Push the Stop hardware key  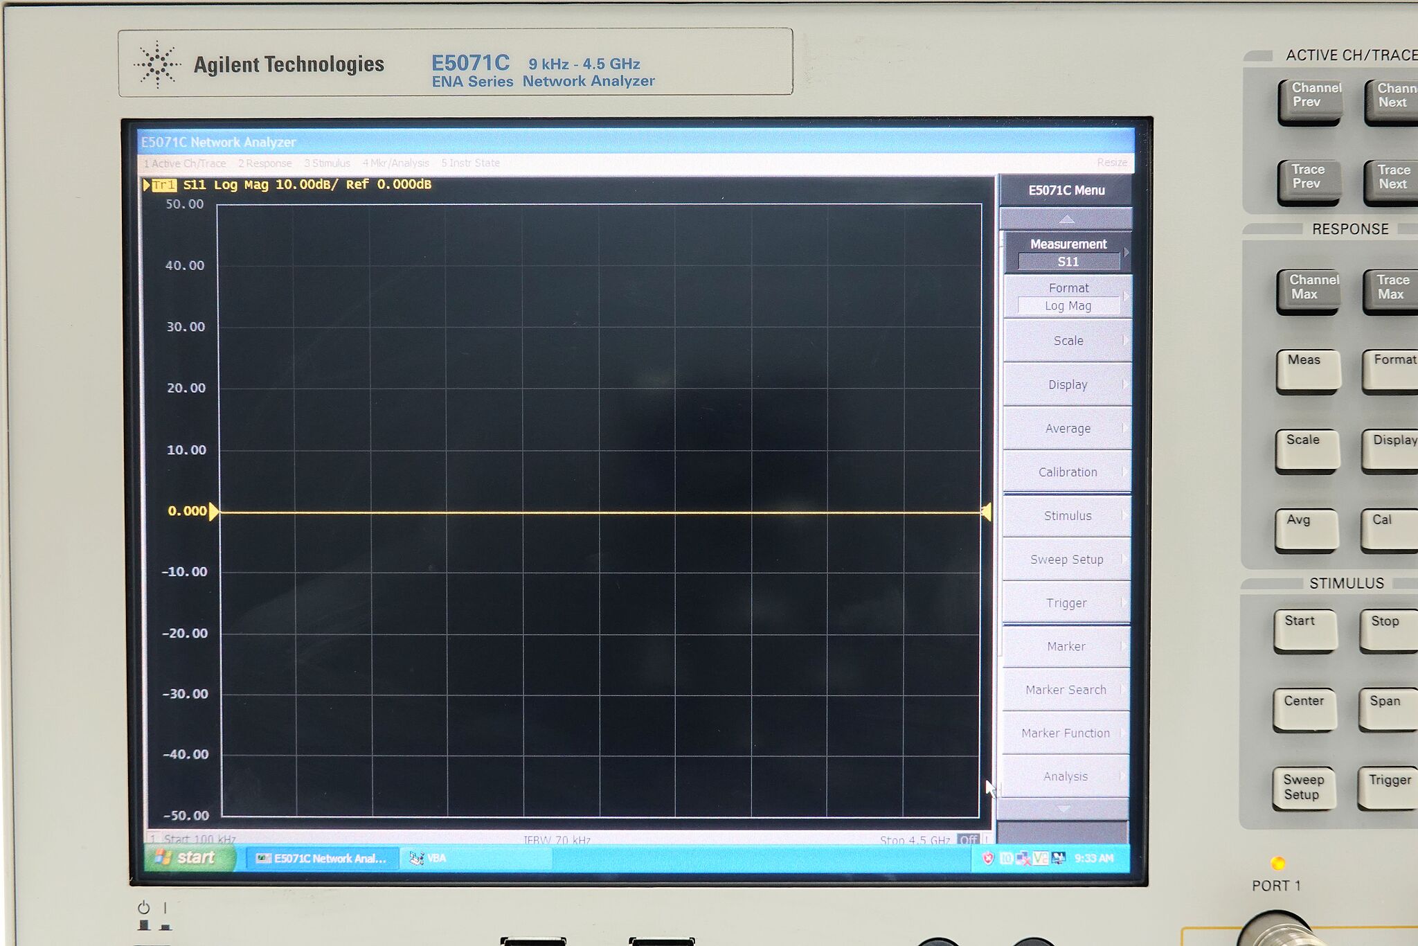(1388, 632)
